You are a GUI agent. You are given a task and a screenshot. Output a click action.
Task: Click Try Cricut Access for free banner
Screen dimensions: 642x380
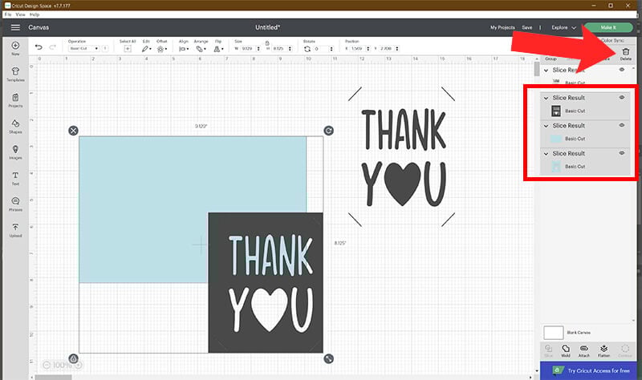(588, 370)
